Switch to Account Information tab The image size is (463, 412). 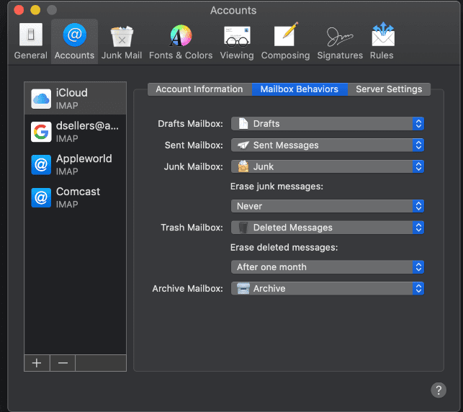(199, 89)
